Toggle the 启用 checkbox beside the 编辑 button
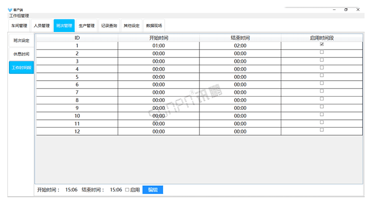This screenshot has width=372, height=201. click(x=127, y=190)
